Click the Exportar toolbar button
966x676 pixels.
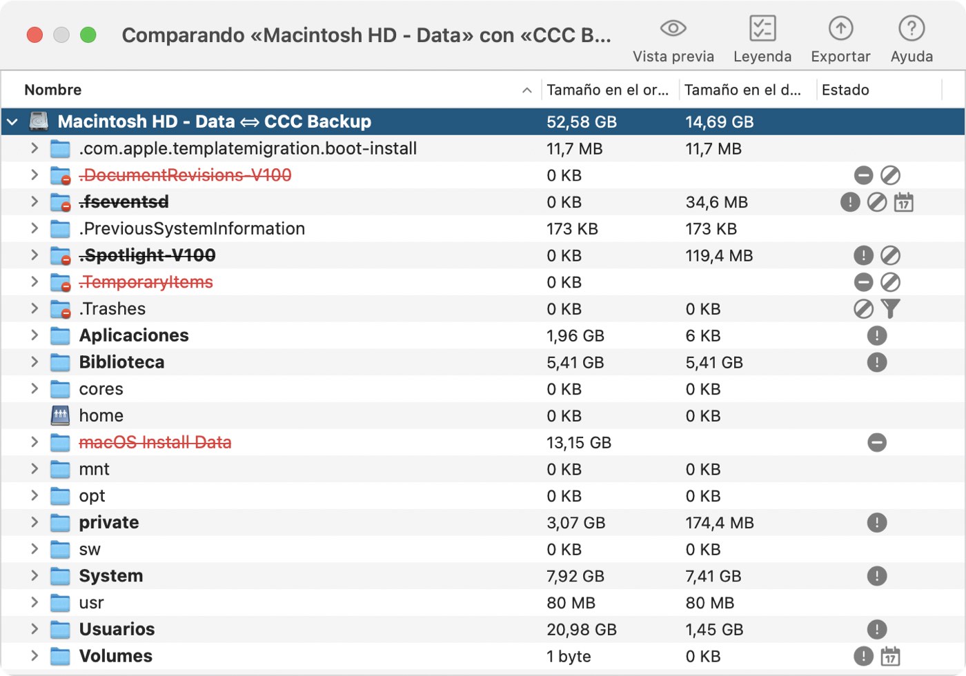[x=840, y=40]
